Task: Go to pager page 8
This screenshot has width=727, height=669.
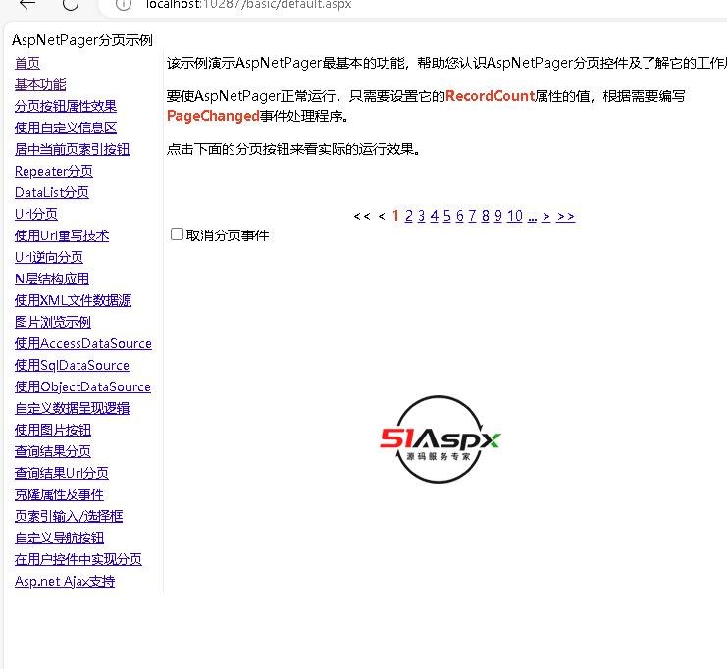Action: 485,216
